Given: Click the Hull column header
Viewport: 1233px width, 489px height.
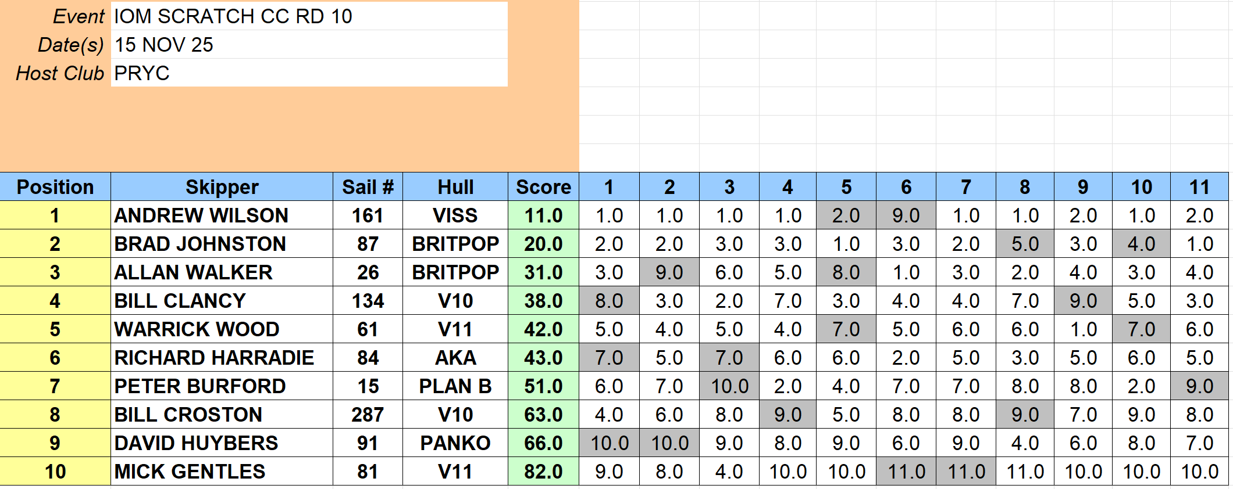Looking at the screenshot, I should (x=455, y=187).
